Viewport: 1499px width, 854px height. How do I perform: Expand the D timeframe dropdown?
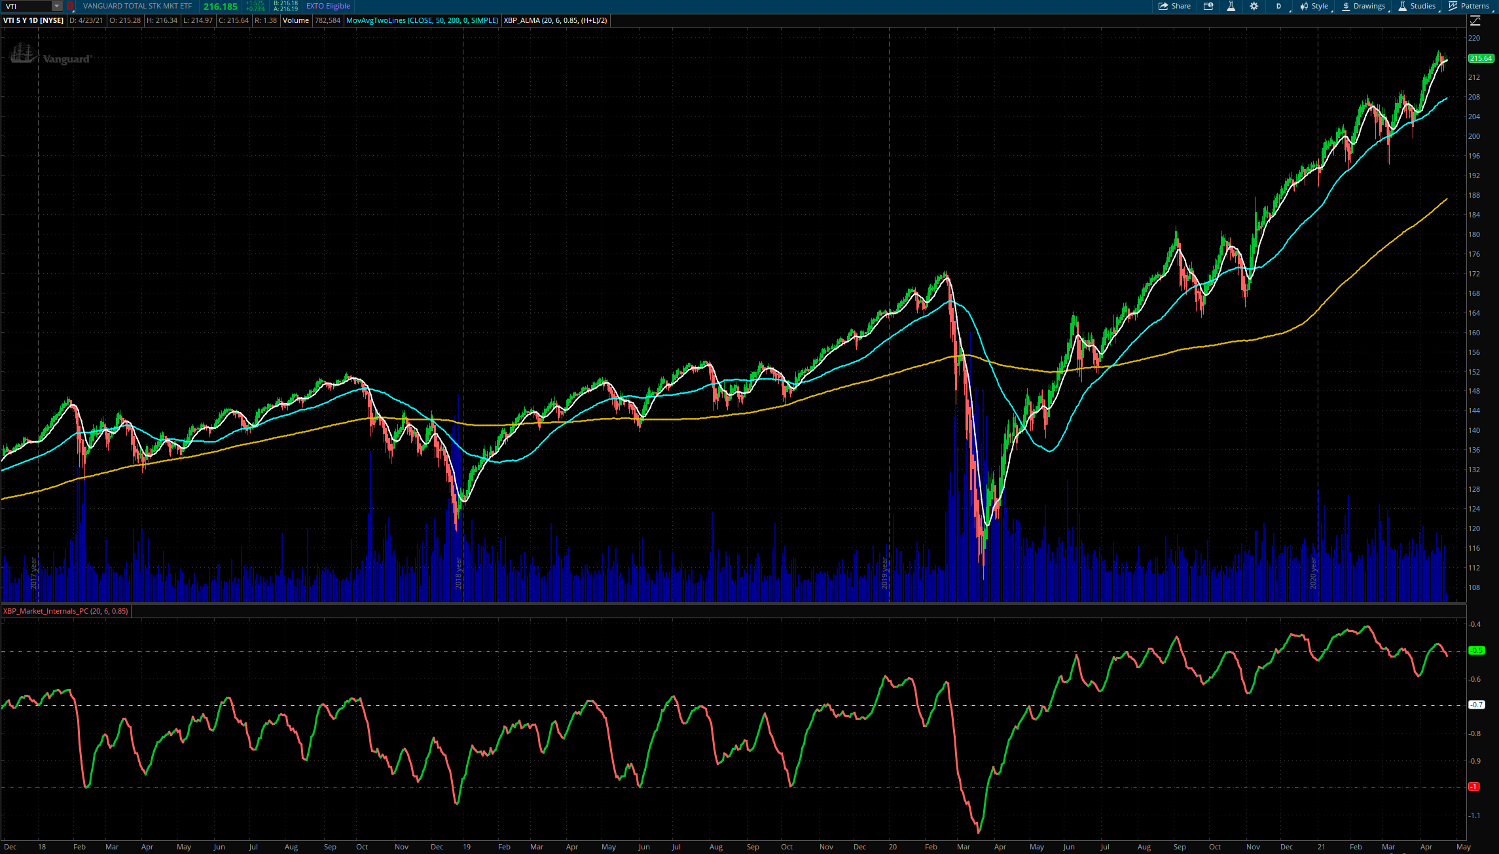(1280, 6)
